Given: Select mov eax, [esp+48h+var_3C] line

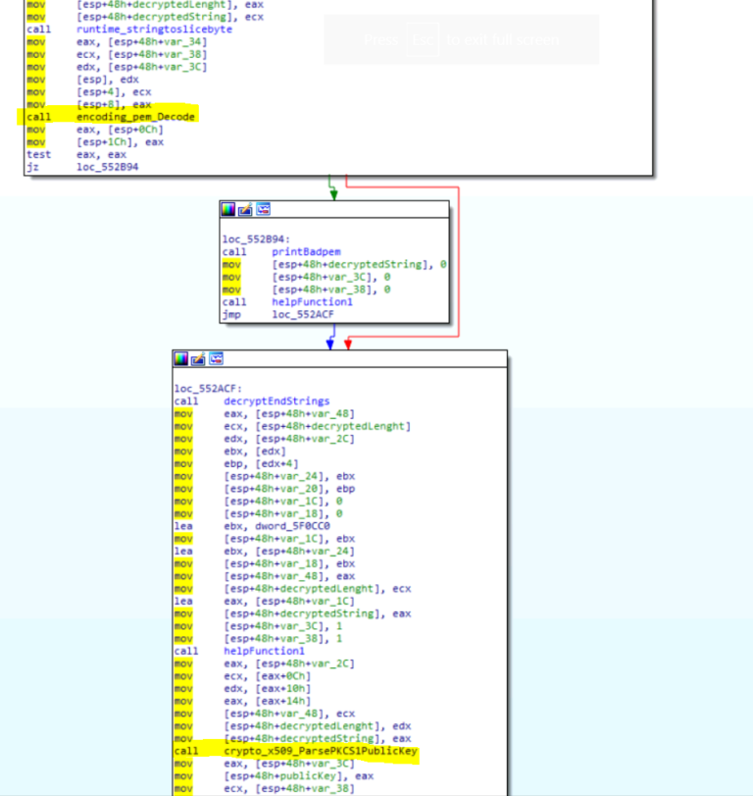Looking at the screenshot, I should point(265,764).
